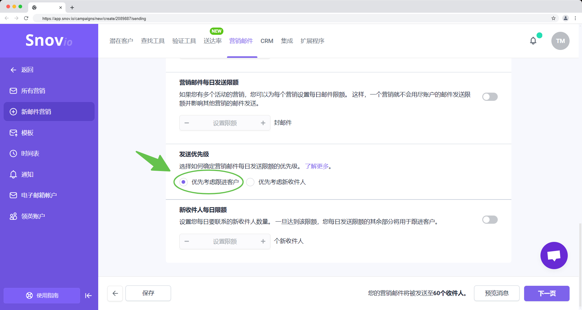Select 优先考虑跟进客户 radio option
The height and width of the screenshot is (310, 582).
pyautogui.click(x=183, y=182)
